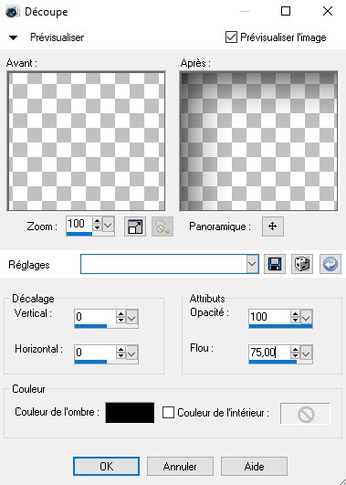
Task: Increase Zoom with the up spinner arrow
Action: 98,220
